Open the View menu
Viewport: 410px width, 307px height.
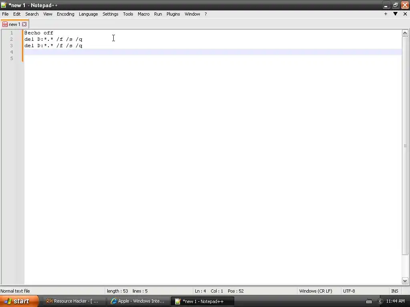(x=48, y=14)
